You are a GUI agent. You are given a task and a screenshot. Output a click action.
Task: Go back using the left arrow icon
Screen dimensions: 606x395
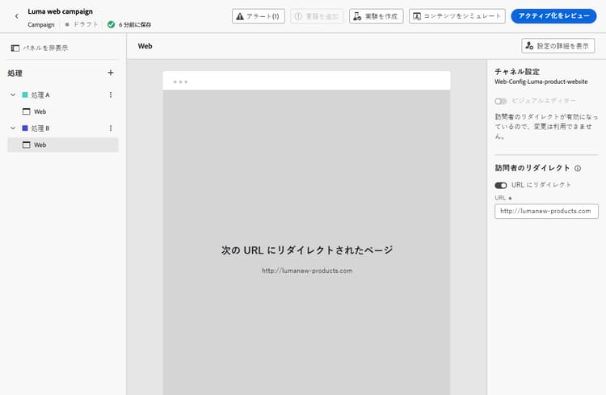17,16
